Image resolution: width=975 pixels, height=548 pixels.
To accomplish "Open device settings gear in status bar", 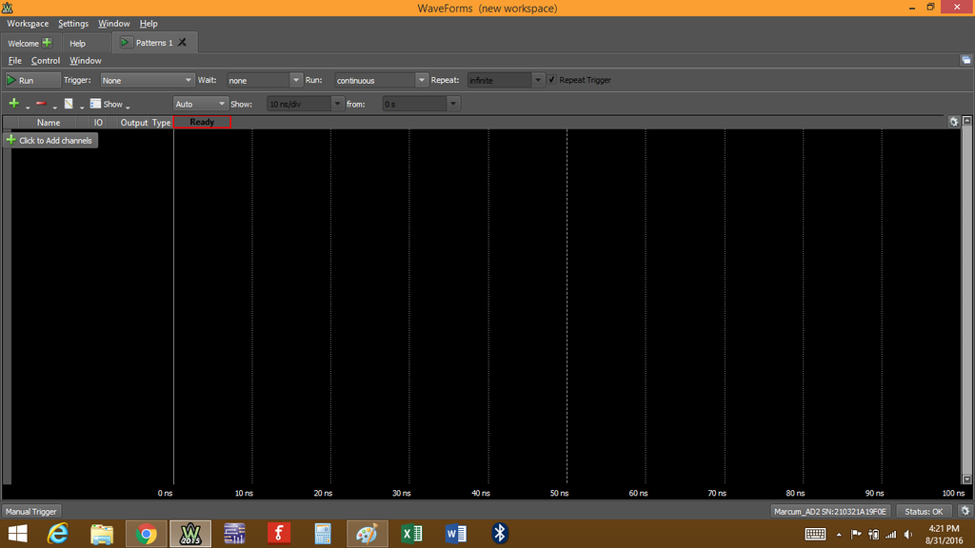I will [x=965, y=511].
